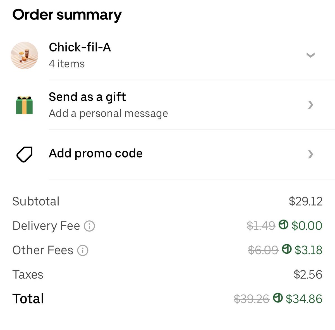Tap Uber One badge beside other fees
The height and width of the screenshot is (330, 335).
pyautogui.click(x=287, y=249)
